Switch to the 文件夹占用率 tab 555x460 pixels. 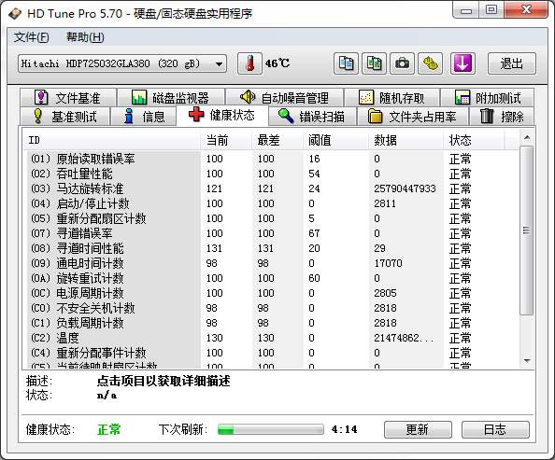coord(413,117)
